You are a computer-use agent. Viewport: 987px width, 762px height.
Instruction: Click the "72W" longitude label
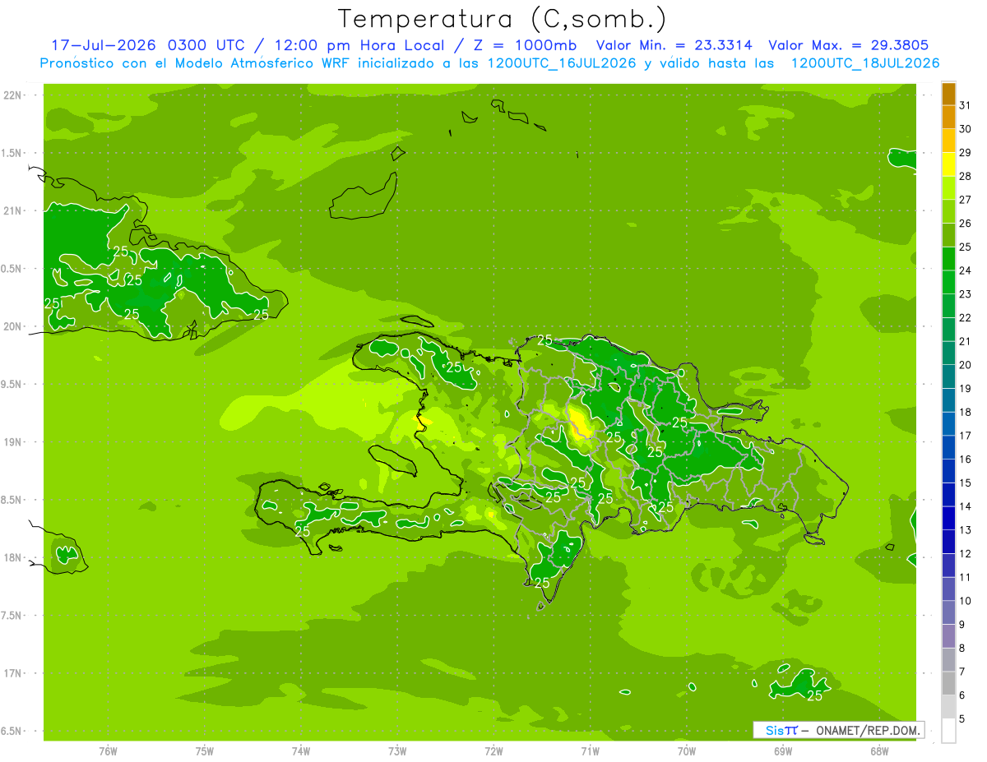click(x=493, y=750)
